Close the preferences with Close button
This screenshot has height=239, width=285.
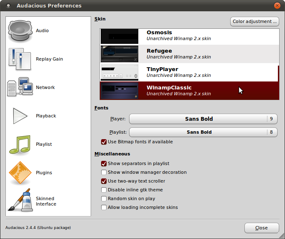pos(262,228)
